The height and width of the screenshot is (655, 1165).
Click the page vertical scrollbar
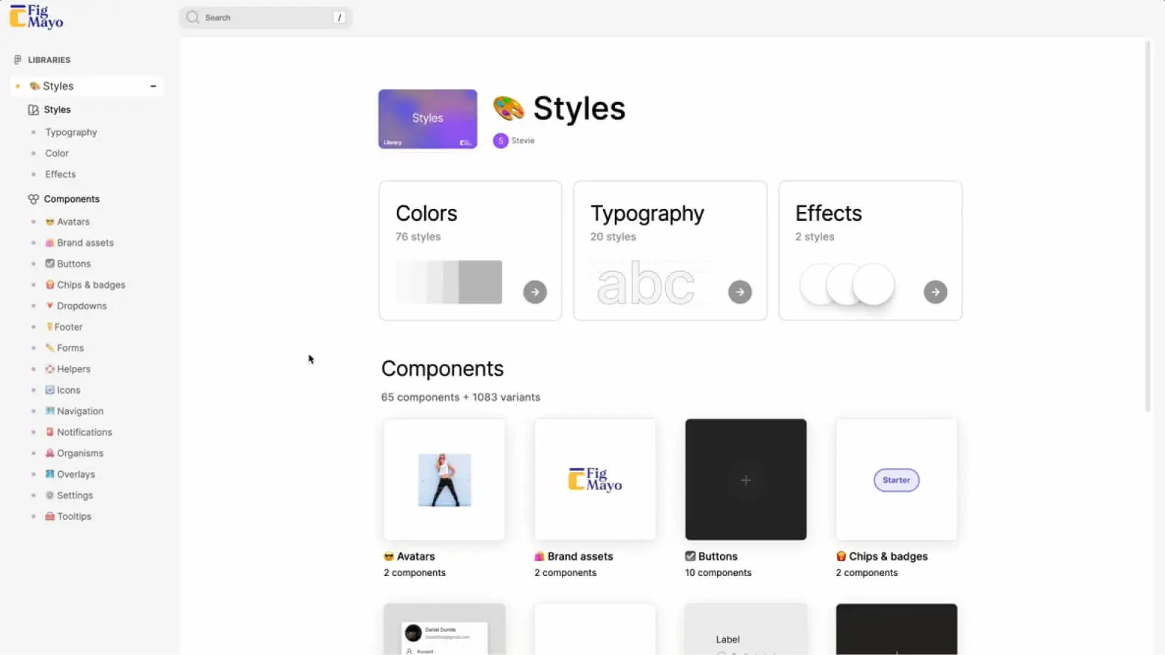[x=1148, y=226]
